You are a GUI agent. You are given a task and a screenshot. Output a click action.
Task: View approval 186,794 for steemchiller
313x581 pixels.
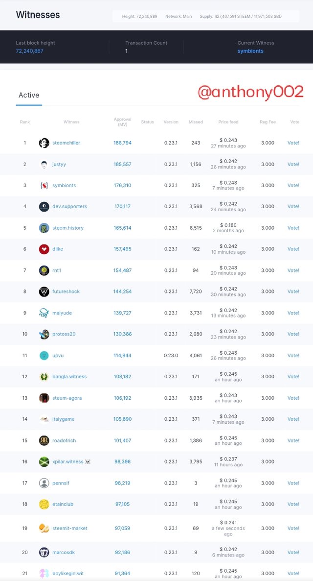pos(122,143)
